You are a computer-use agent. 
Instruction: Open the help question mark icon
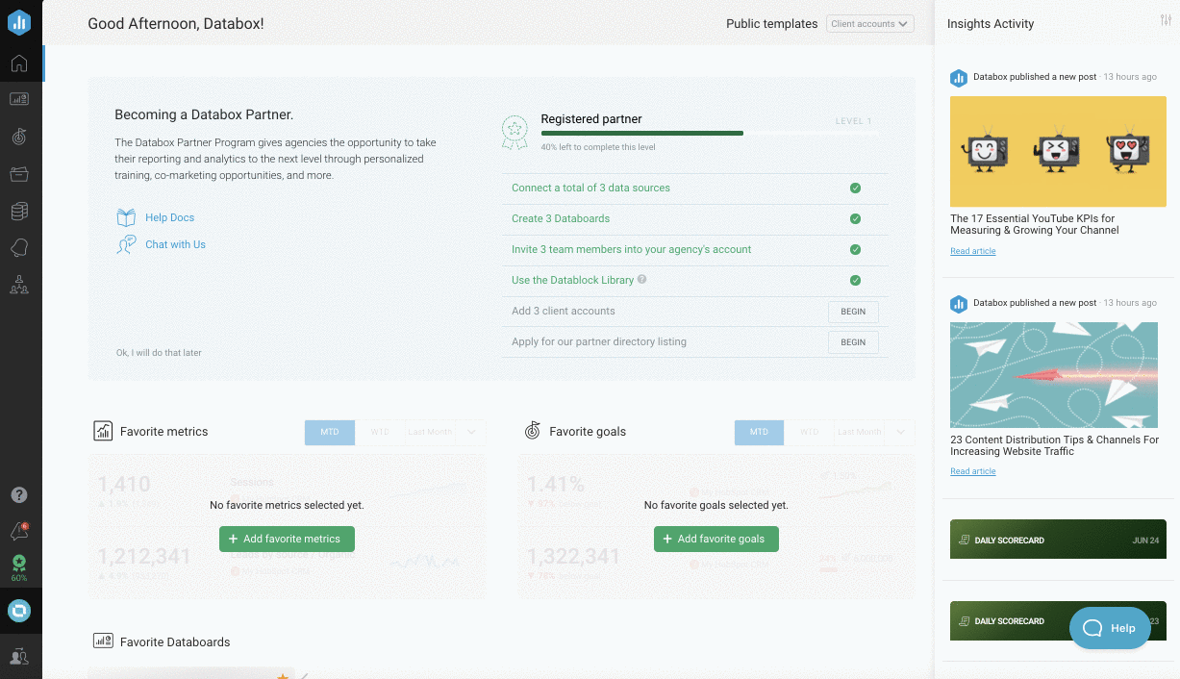[x=19, y=495]
